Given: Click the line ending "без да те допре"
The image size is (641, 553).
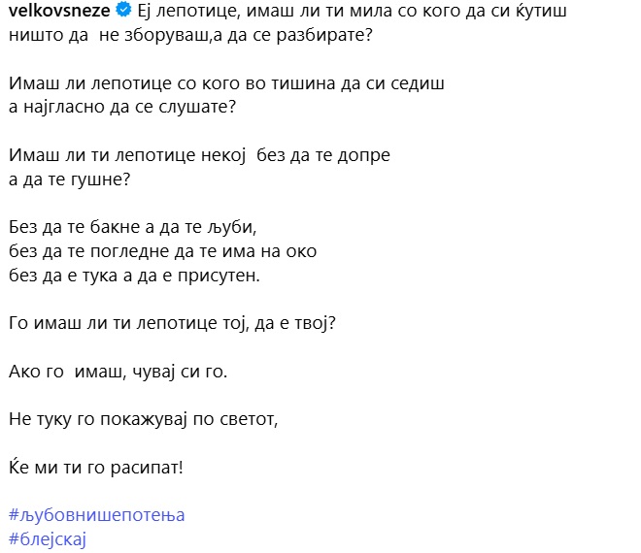Looking at the screenshot, I should (x=199, y=155).
